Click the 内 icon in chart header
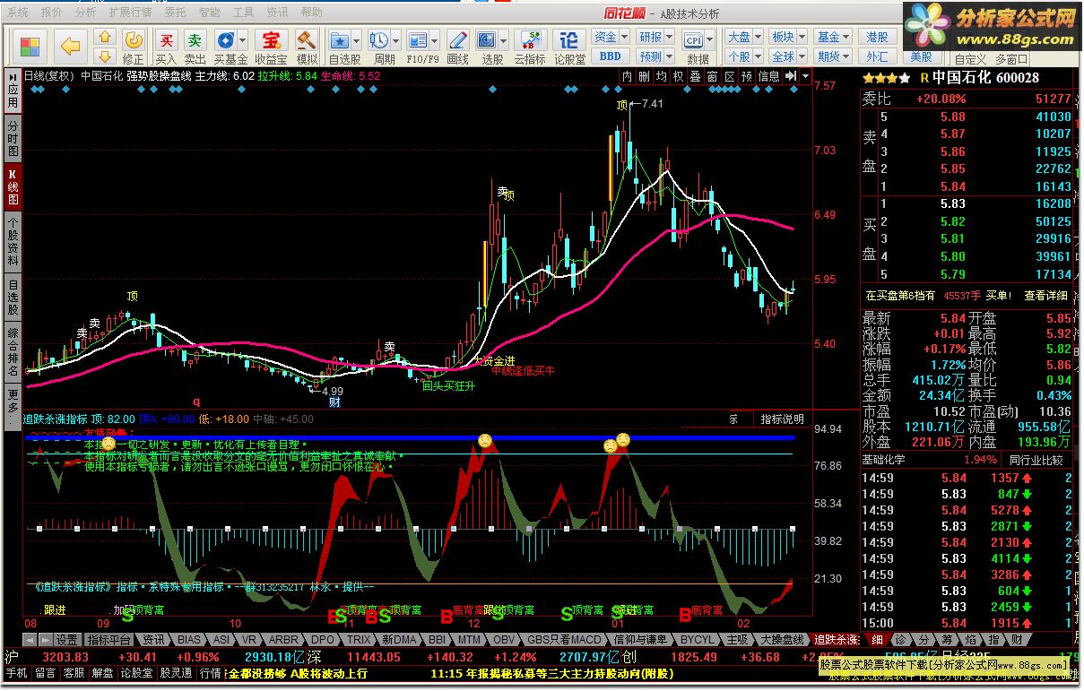Screen dimensions: 1084x691 (x=627, y=77)
